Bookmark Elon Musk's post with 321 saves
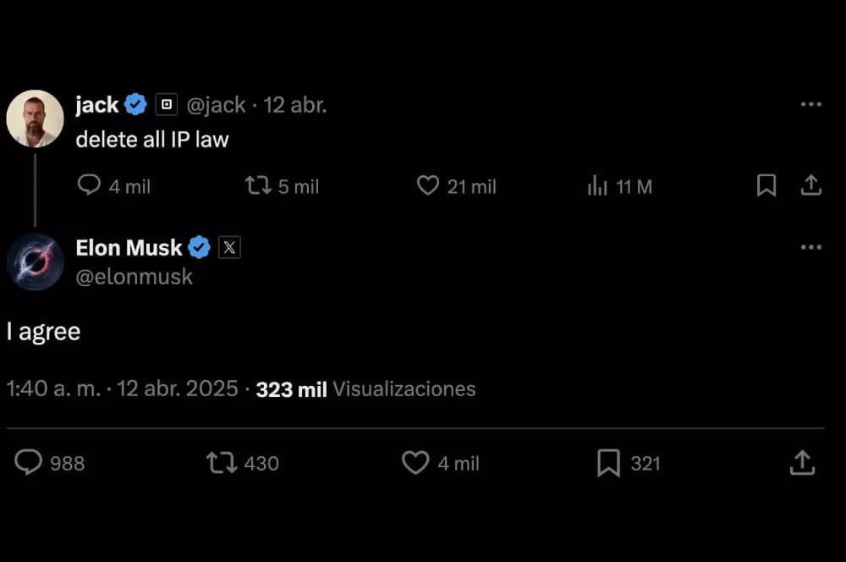846x562 pixels. click(x=608, y=463)
